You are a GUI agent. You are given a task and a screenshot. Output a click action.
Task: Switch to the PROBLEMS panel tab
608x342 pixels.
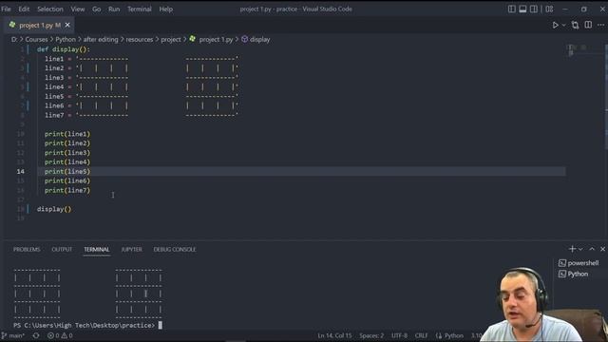(x=27, y=249)
